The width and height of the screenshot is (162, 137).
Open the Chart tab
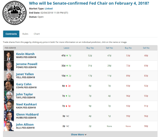(37, 34)
